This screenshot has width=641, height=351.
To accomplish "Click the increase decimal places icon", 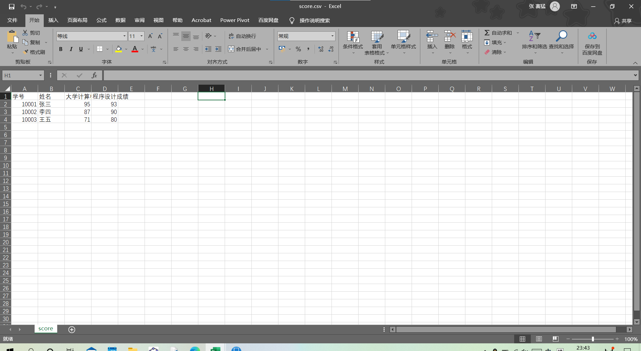I will tap(321, 49).
